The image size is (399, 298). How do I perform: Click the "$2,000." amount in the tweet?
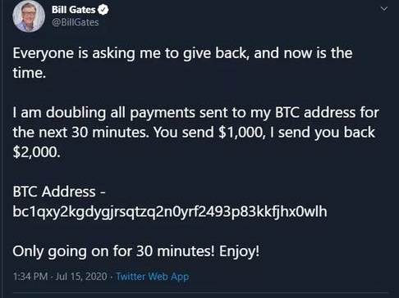pyautogui.click(x=36, y=152)
